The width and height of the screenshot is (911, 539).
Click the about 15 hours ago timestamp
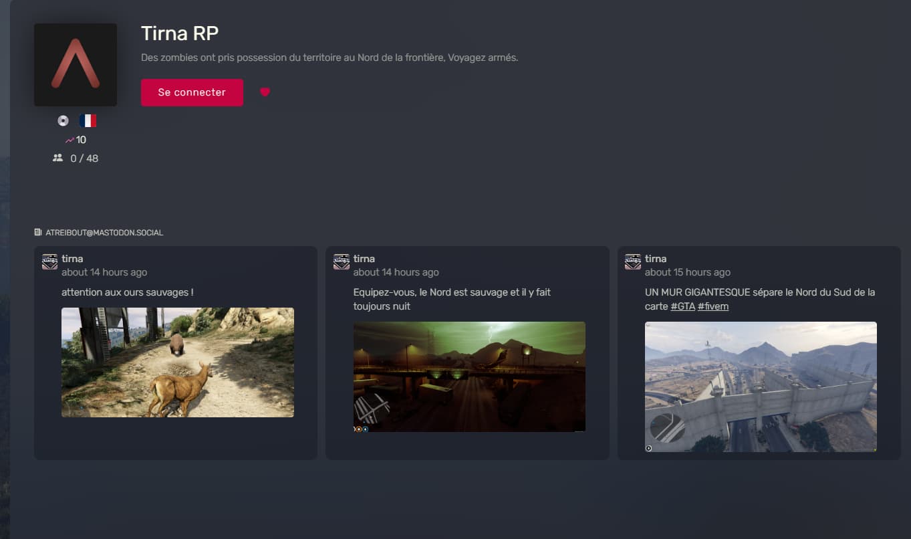(687, 272)
